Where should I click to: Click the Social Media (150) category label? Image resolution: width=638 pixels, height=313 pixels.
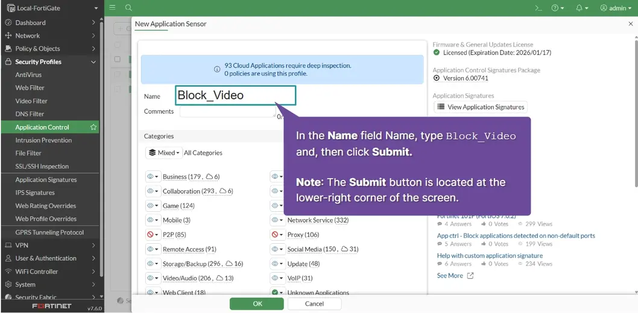(x=323, y=249)
